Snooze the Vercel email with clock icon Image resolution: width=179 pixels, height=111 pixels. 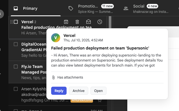click(100, 22)
